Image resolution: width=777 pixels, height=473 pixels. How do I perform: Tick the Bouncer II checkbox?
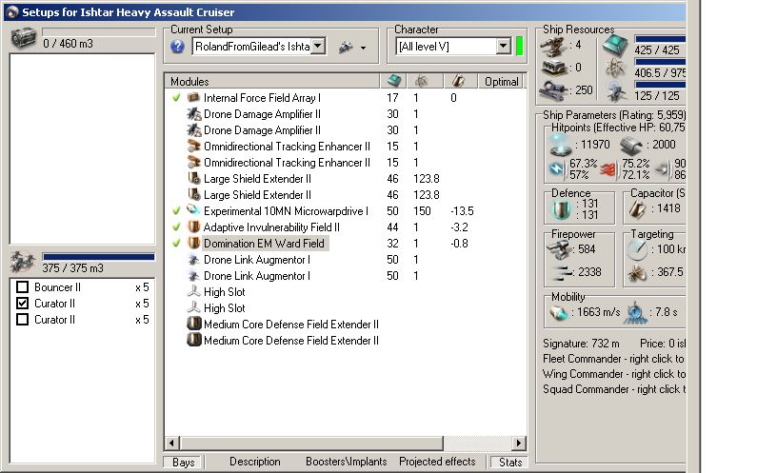[x=22, y=286]
